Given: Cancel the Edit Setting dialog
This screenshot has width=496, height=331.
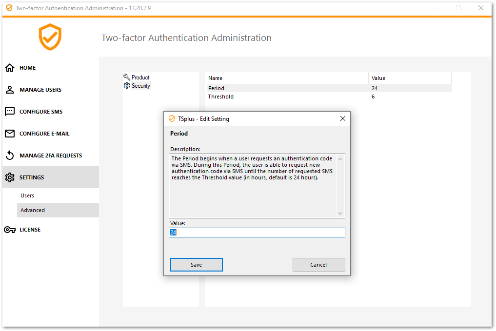Looking at the screenshot, I should coord(318,264).
